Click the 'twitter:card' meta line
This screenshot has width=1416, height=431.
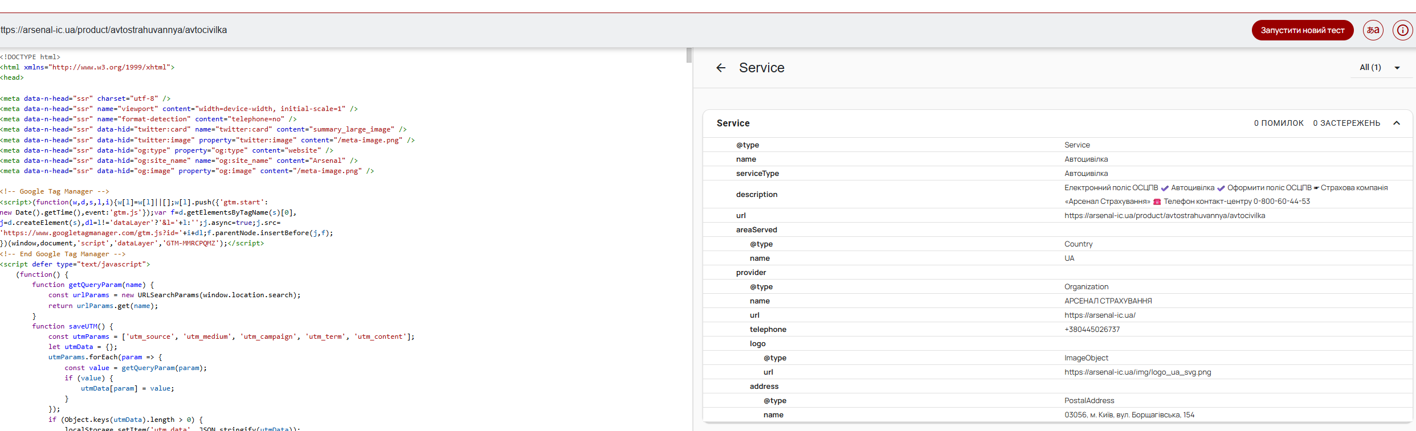click(203, 129)
